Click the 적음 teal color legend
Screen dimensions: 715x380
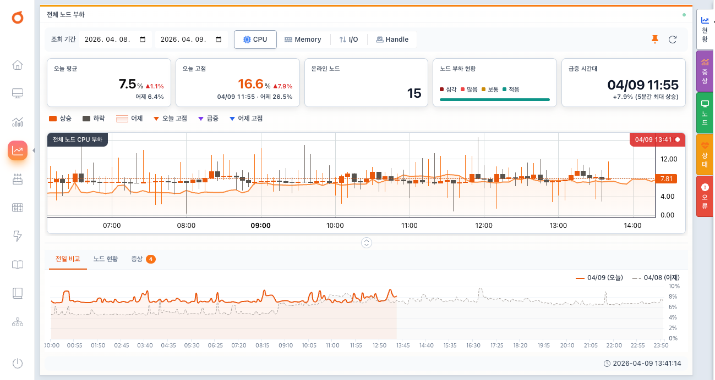pos(510,90)
